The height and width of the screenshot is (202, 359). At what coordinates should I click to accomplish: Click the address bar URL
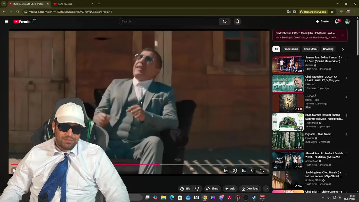tap(70, 12)
